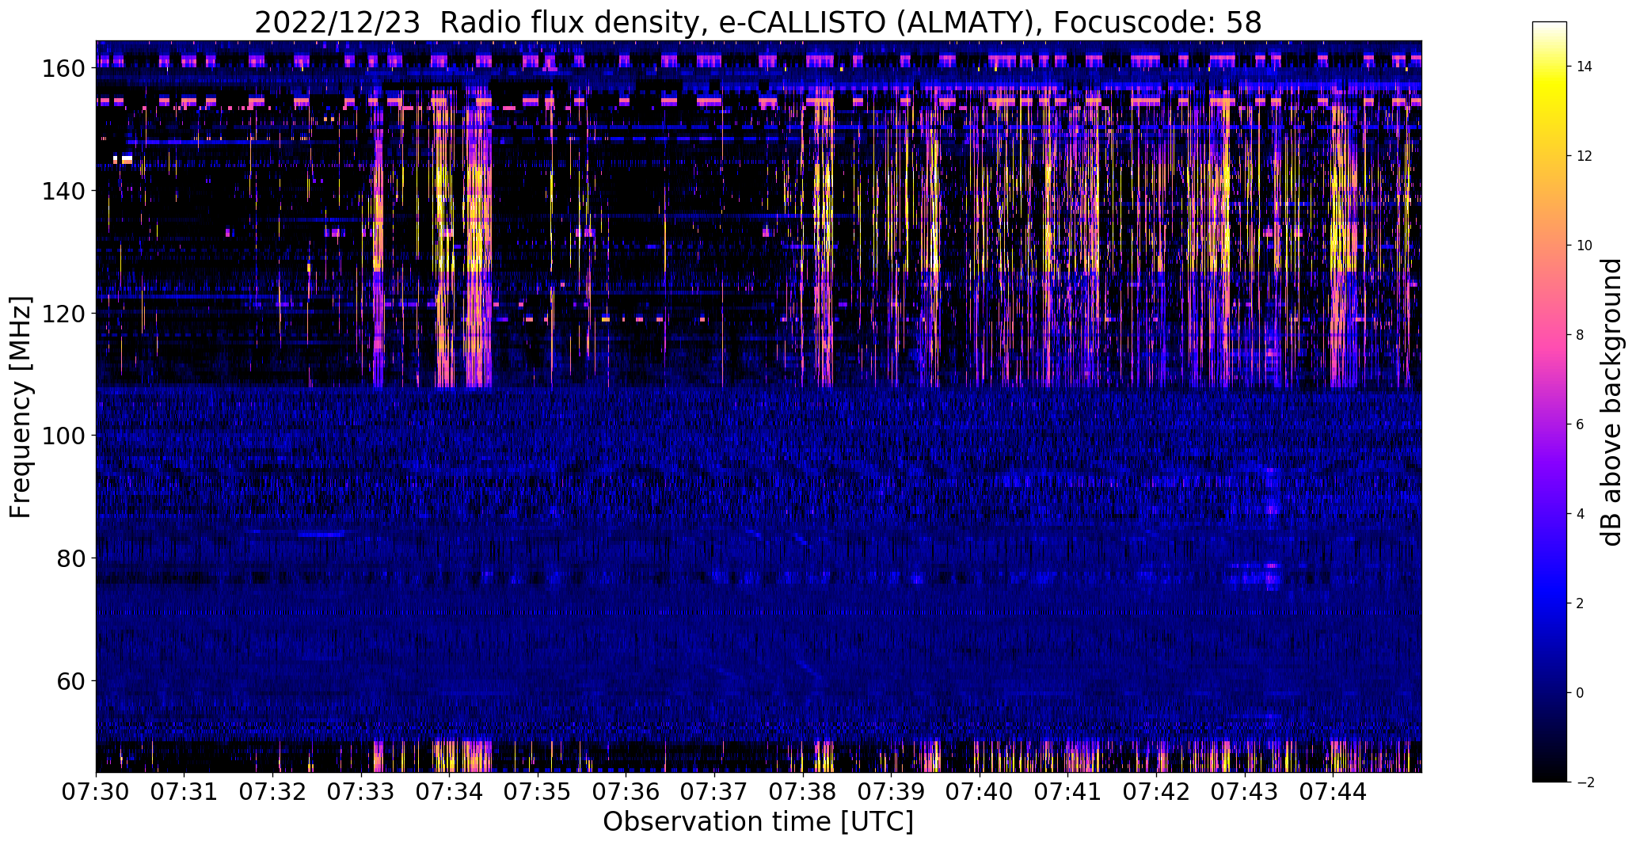Click the colorbar tick value 12
Viewport: 1636px width, 845px height.
point(1585,156)
